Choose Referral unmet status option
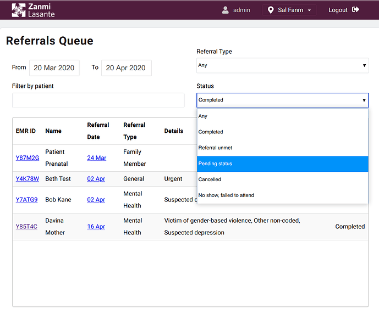Screen dimensions: 379x309 tap(283, 148)
